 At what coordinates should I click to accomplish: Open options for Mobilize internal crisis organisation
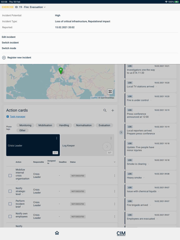pyautogui.click(x=115, y=176)
